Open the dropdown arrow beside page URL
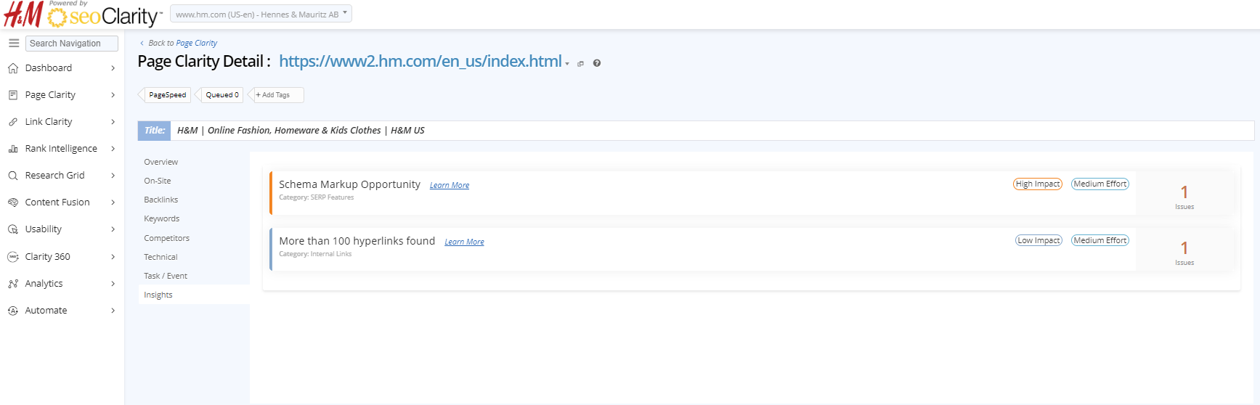The height and width of the screenshot is (405, 1260). coord(567,64)
